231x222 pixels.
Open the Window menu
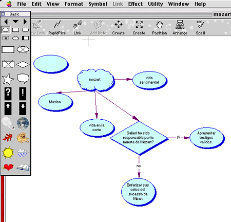click(x=179, y=4)
